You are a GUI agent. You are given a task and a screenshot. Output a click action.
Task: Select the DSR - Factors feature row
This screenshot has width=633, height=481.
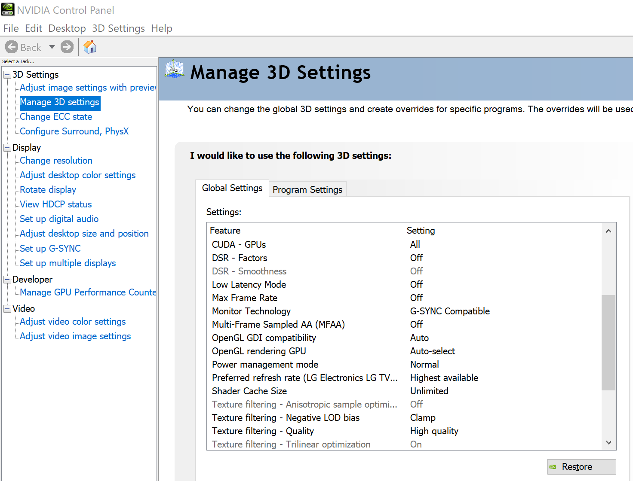pos(403,258)
